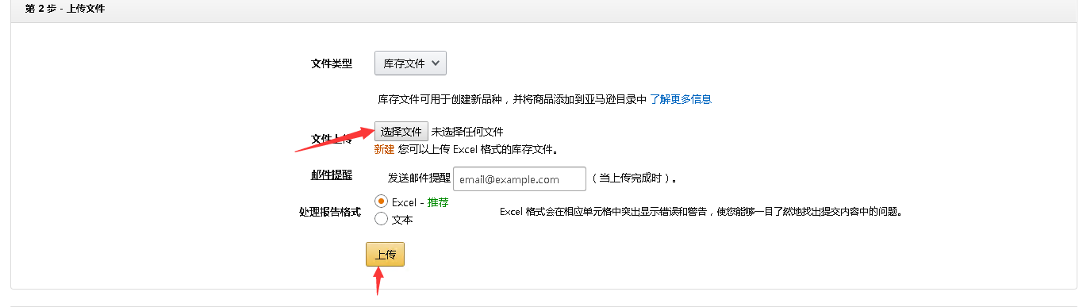Image resolution: width=1079 pixels, height=307 pixels.
Task: Click the chevron arrow in 库存文件 combo box
Action: pos(435,63)
